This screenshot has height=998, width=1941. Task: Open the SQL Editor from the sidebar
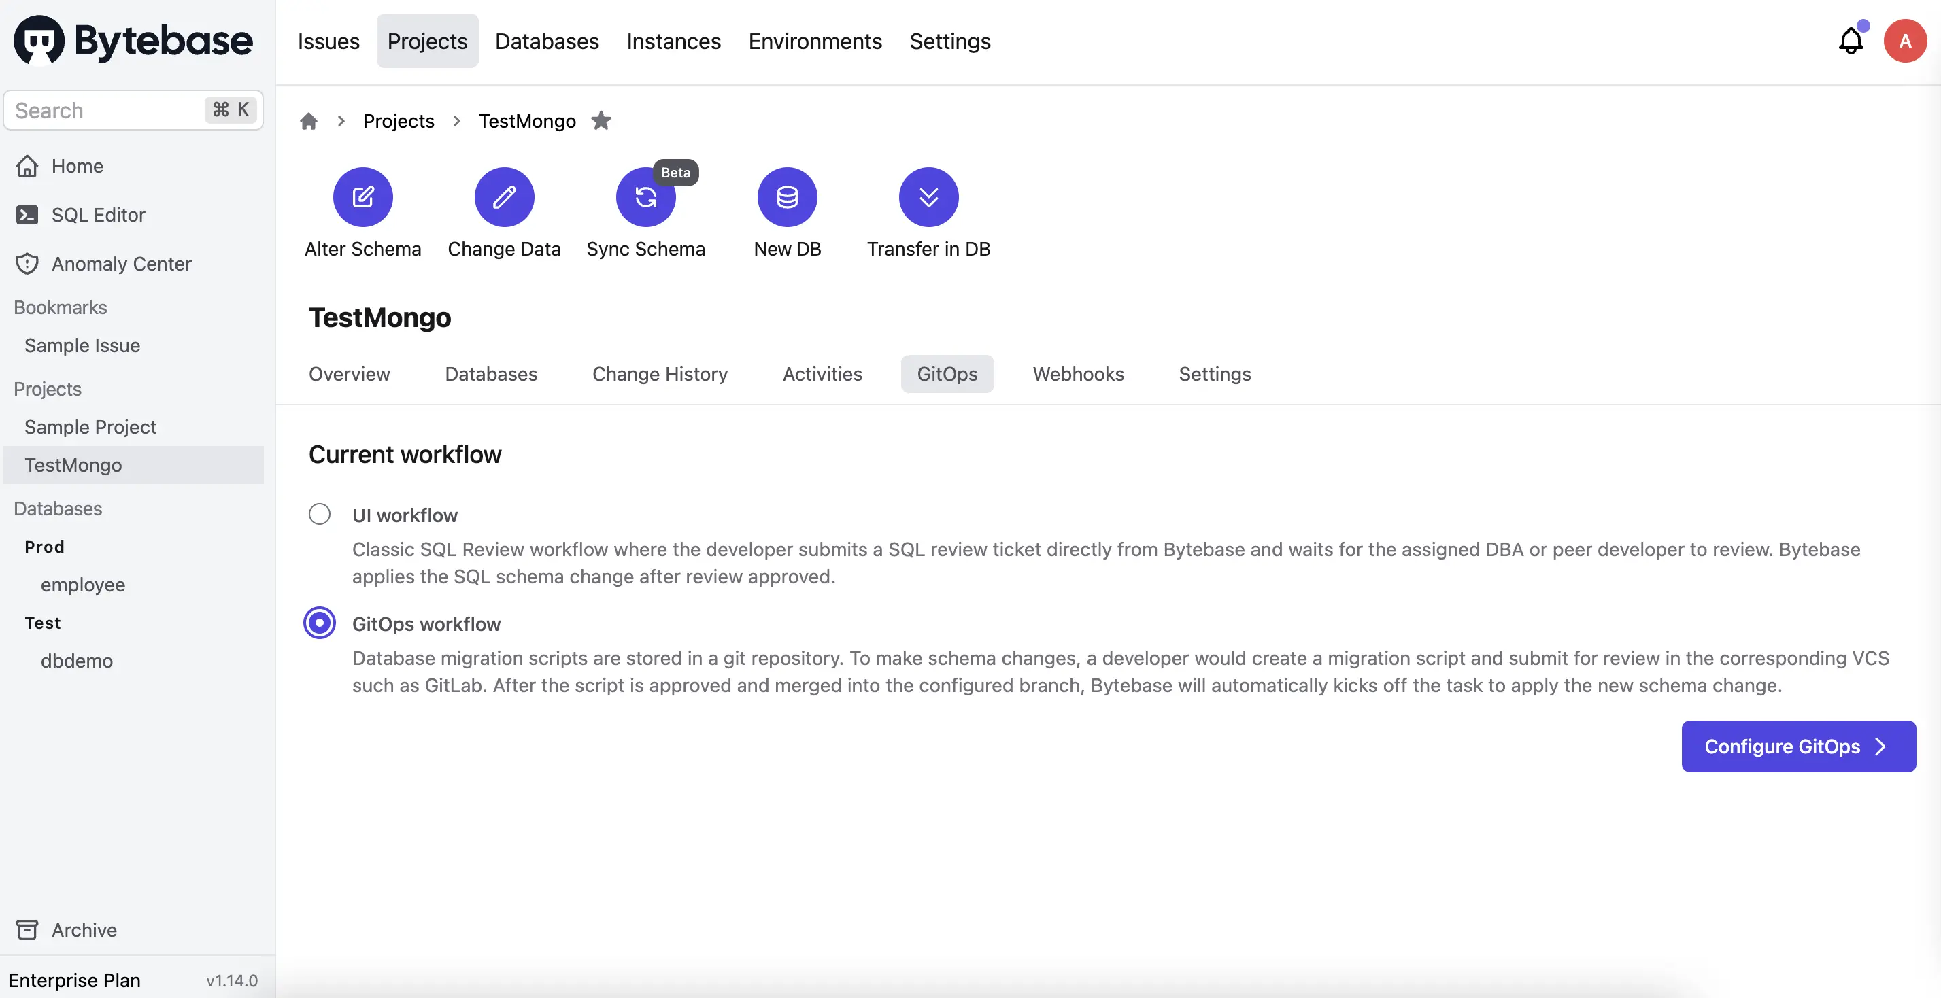click(x=98, y=214)
